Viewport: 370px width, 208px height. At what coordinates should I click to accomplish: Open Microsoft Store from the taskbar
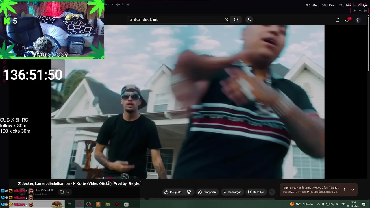pos(126,204)
